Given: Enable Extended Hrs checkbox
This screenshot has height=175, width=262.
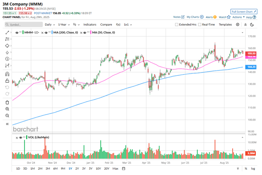Looking at the screenshot, I should coord(176,24).
